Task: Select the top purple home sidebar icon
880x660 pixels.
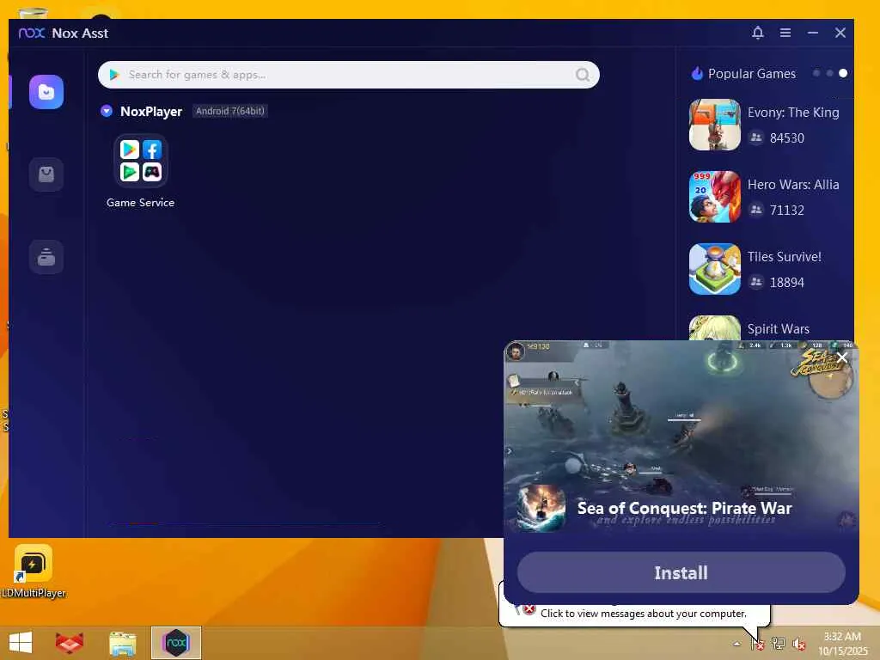Action: (46, 91)
